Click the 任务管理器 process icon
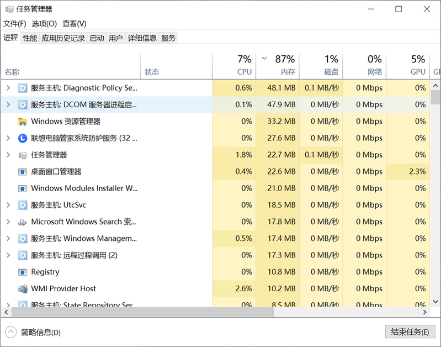 click(23, 155)
